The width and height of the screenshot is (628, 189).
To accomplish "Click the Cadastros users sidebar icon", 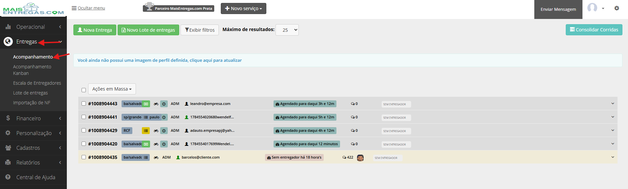I will 8,148.
